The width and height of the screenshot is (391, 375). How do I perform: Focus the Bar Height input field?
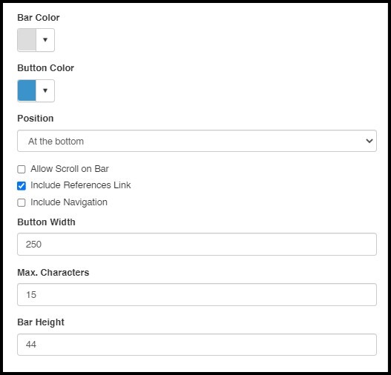197,345
